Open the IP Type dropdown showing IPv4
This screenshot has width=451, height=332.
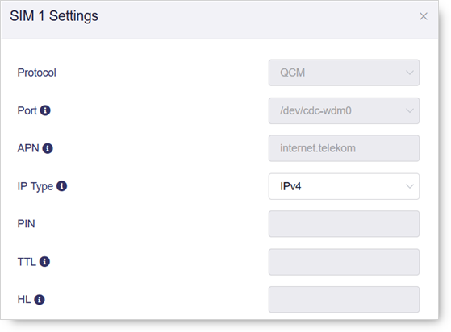(344, 186)
